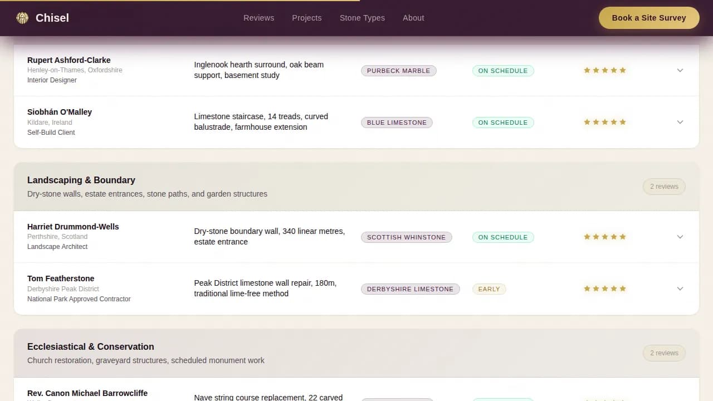Click star rating in Siobhán O'Malley row

click(605, 122)
